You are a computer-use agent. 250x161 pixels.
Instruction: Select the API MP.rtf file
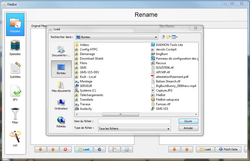[x=160, y=73]
